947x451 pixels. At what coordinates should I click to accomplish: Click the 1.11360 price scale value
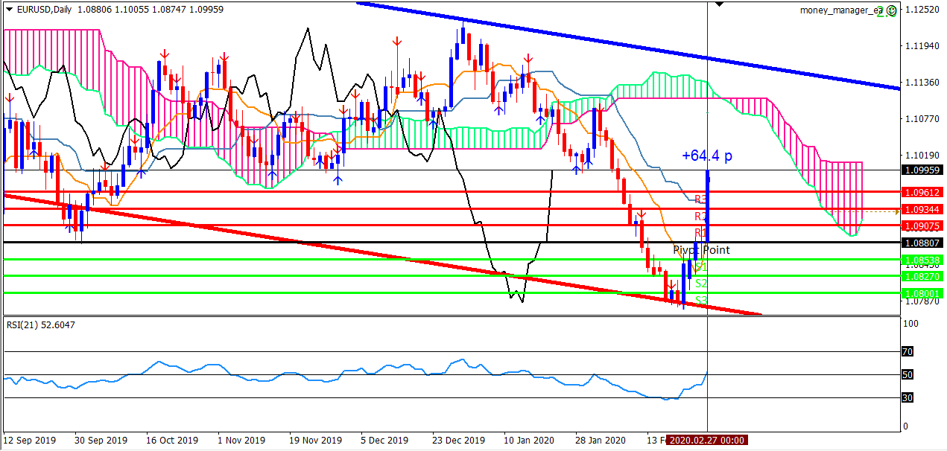(922, 83)
